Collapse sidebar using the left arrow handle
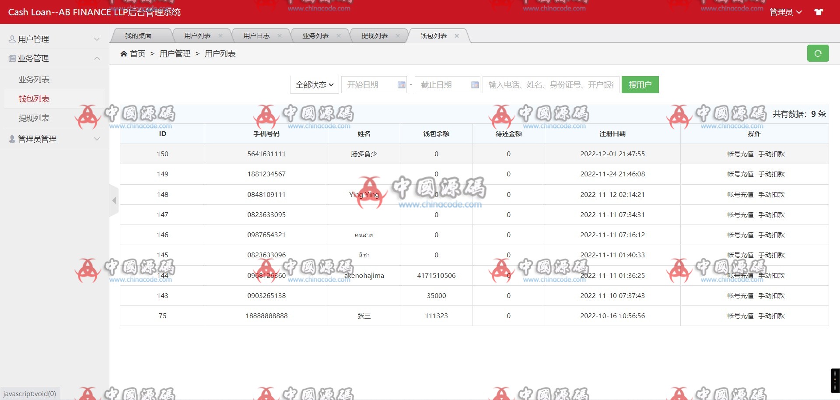The image size is (840, 400). click(x=114, y=200)
